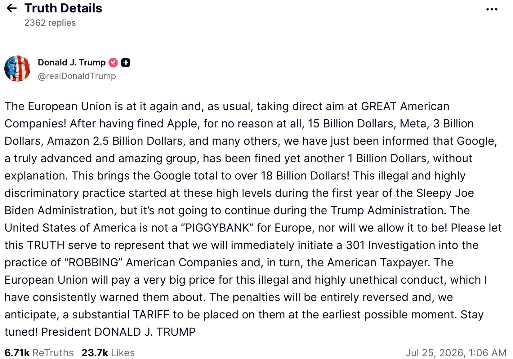
Task: Open the flag-painted profile avatar
Action: pos(17,69)
